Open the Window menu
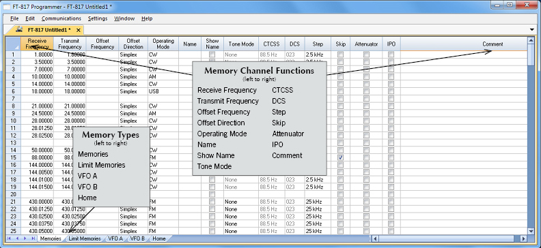 pos(124,18)
